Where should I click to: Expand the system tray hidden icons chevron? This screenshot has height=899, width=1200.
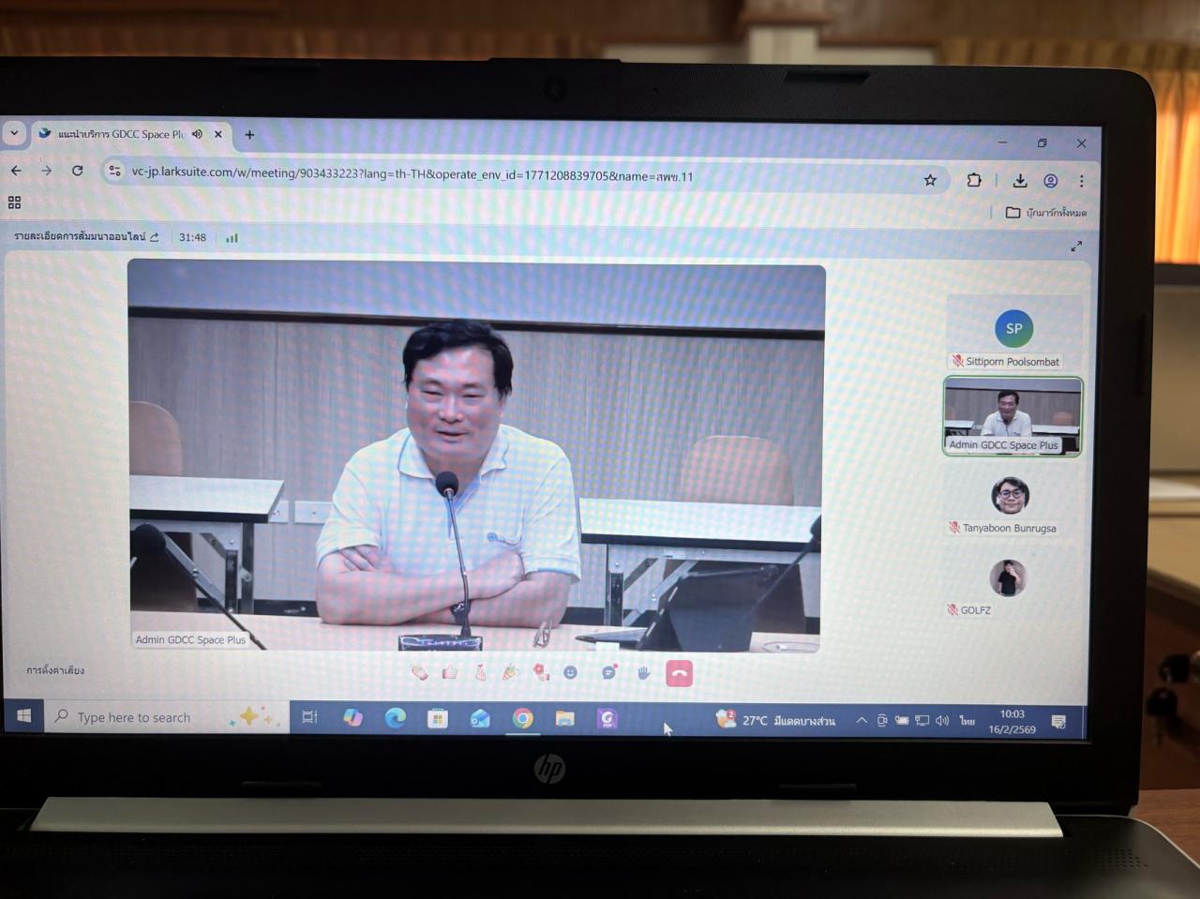pos(861,720)
